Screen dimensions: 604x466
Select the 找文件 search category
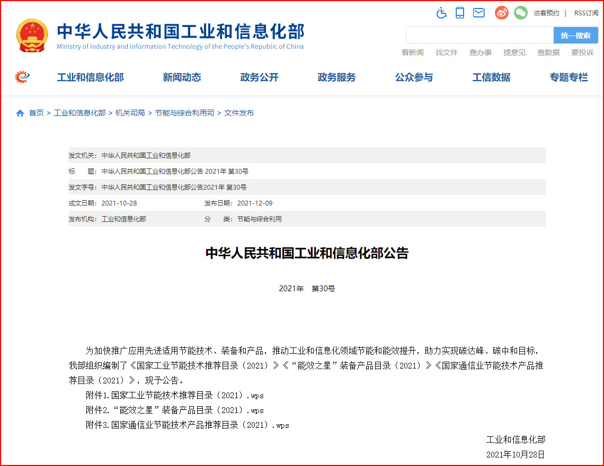click(447, 52)
